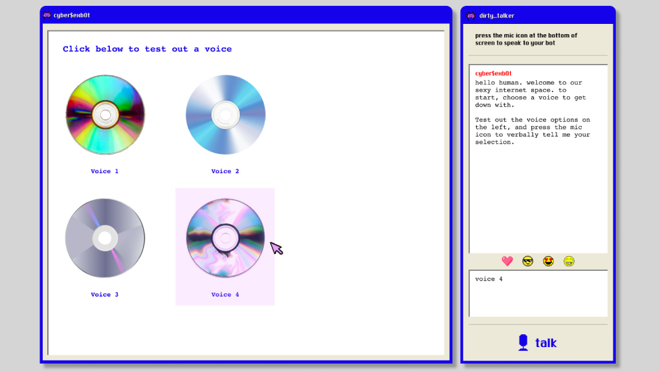Click the dirty_talker window title icon
The image size is (660, 371).
470,16
